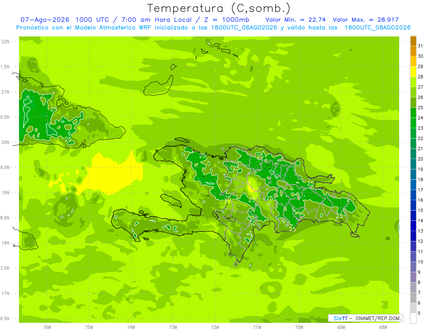The height and width of the screenshot is (332, 430).
Task: Click legend value label '5'
Action: click(x=419, y=313)
